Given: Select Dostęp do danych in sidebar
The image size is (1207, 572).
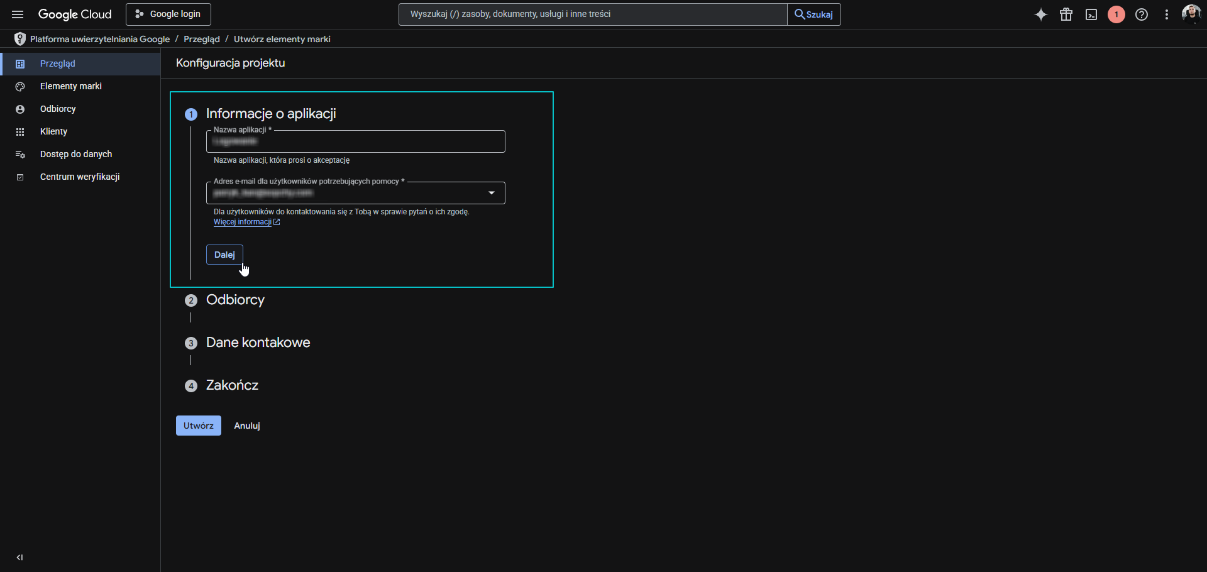Looking at the screenshot, I should coord(75,154).
